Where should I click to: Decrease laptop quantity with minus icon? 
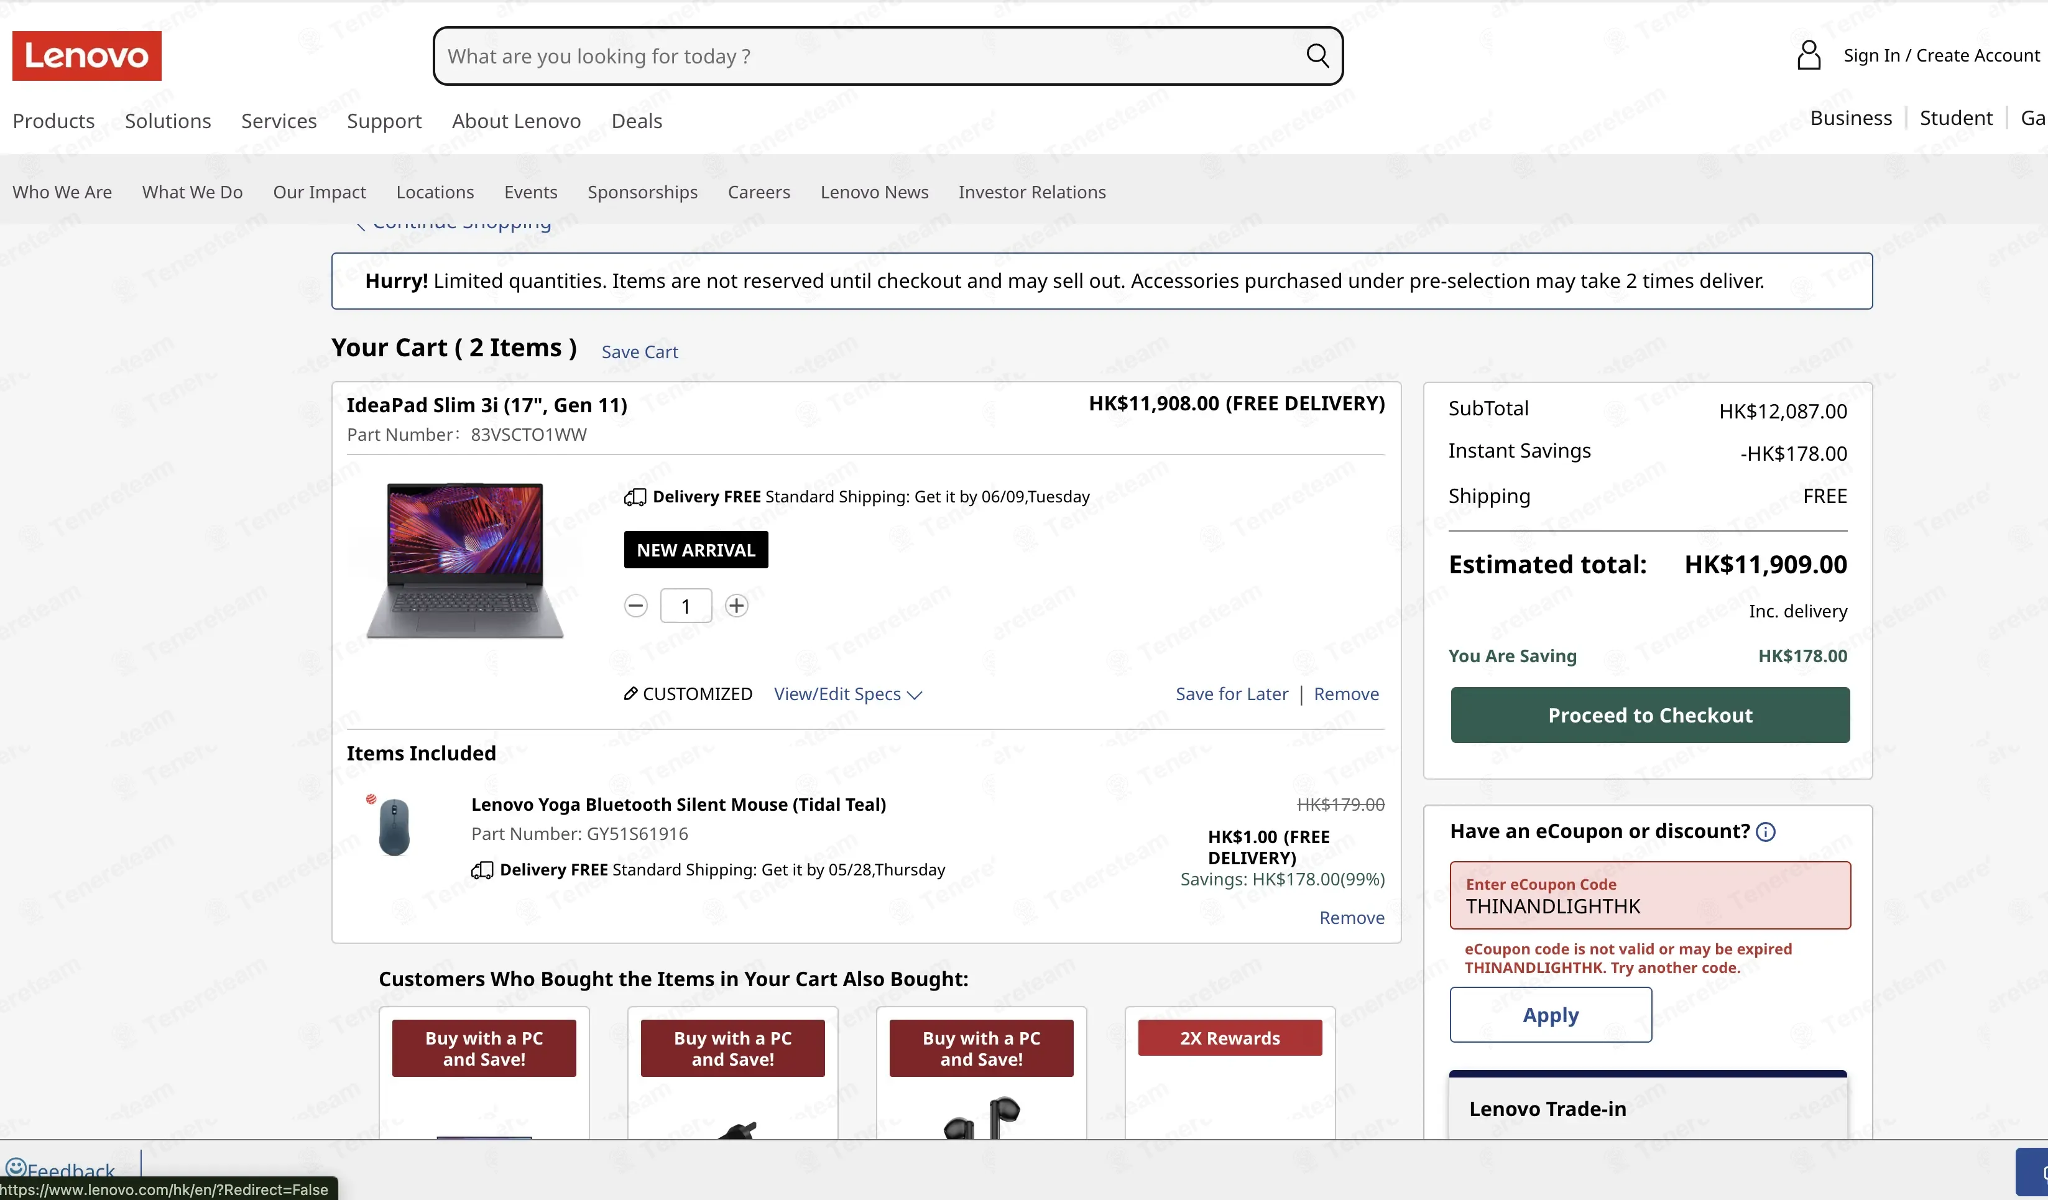coord(635,605)
